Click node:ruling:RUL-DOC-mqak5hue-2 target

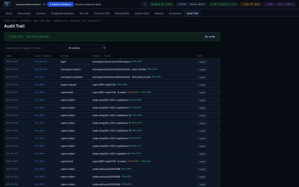coord(111,108)
